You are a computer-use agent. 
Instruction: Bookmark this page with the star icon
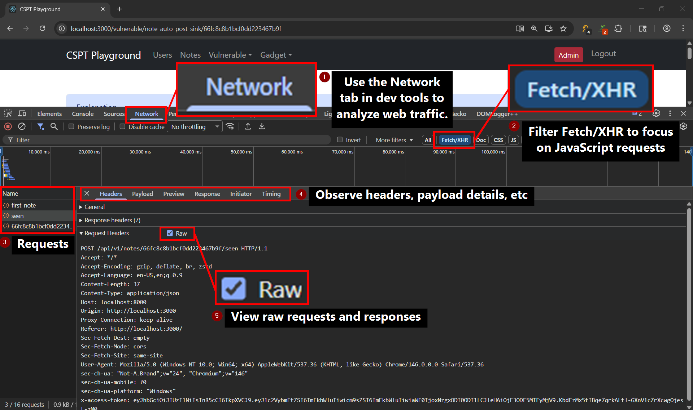[563, 28]
